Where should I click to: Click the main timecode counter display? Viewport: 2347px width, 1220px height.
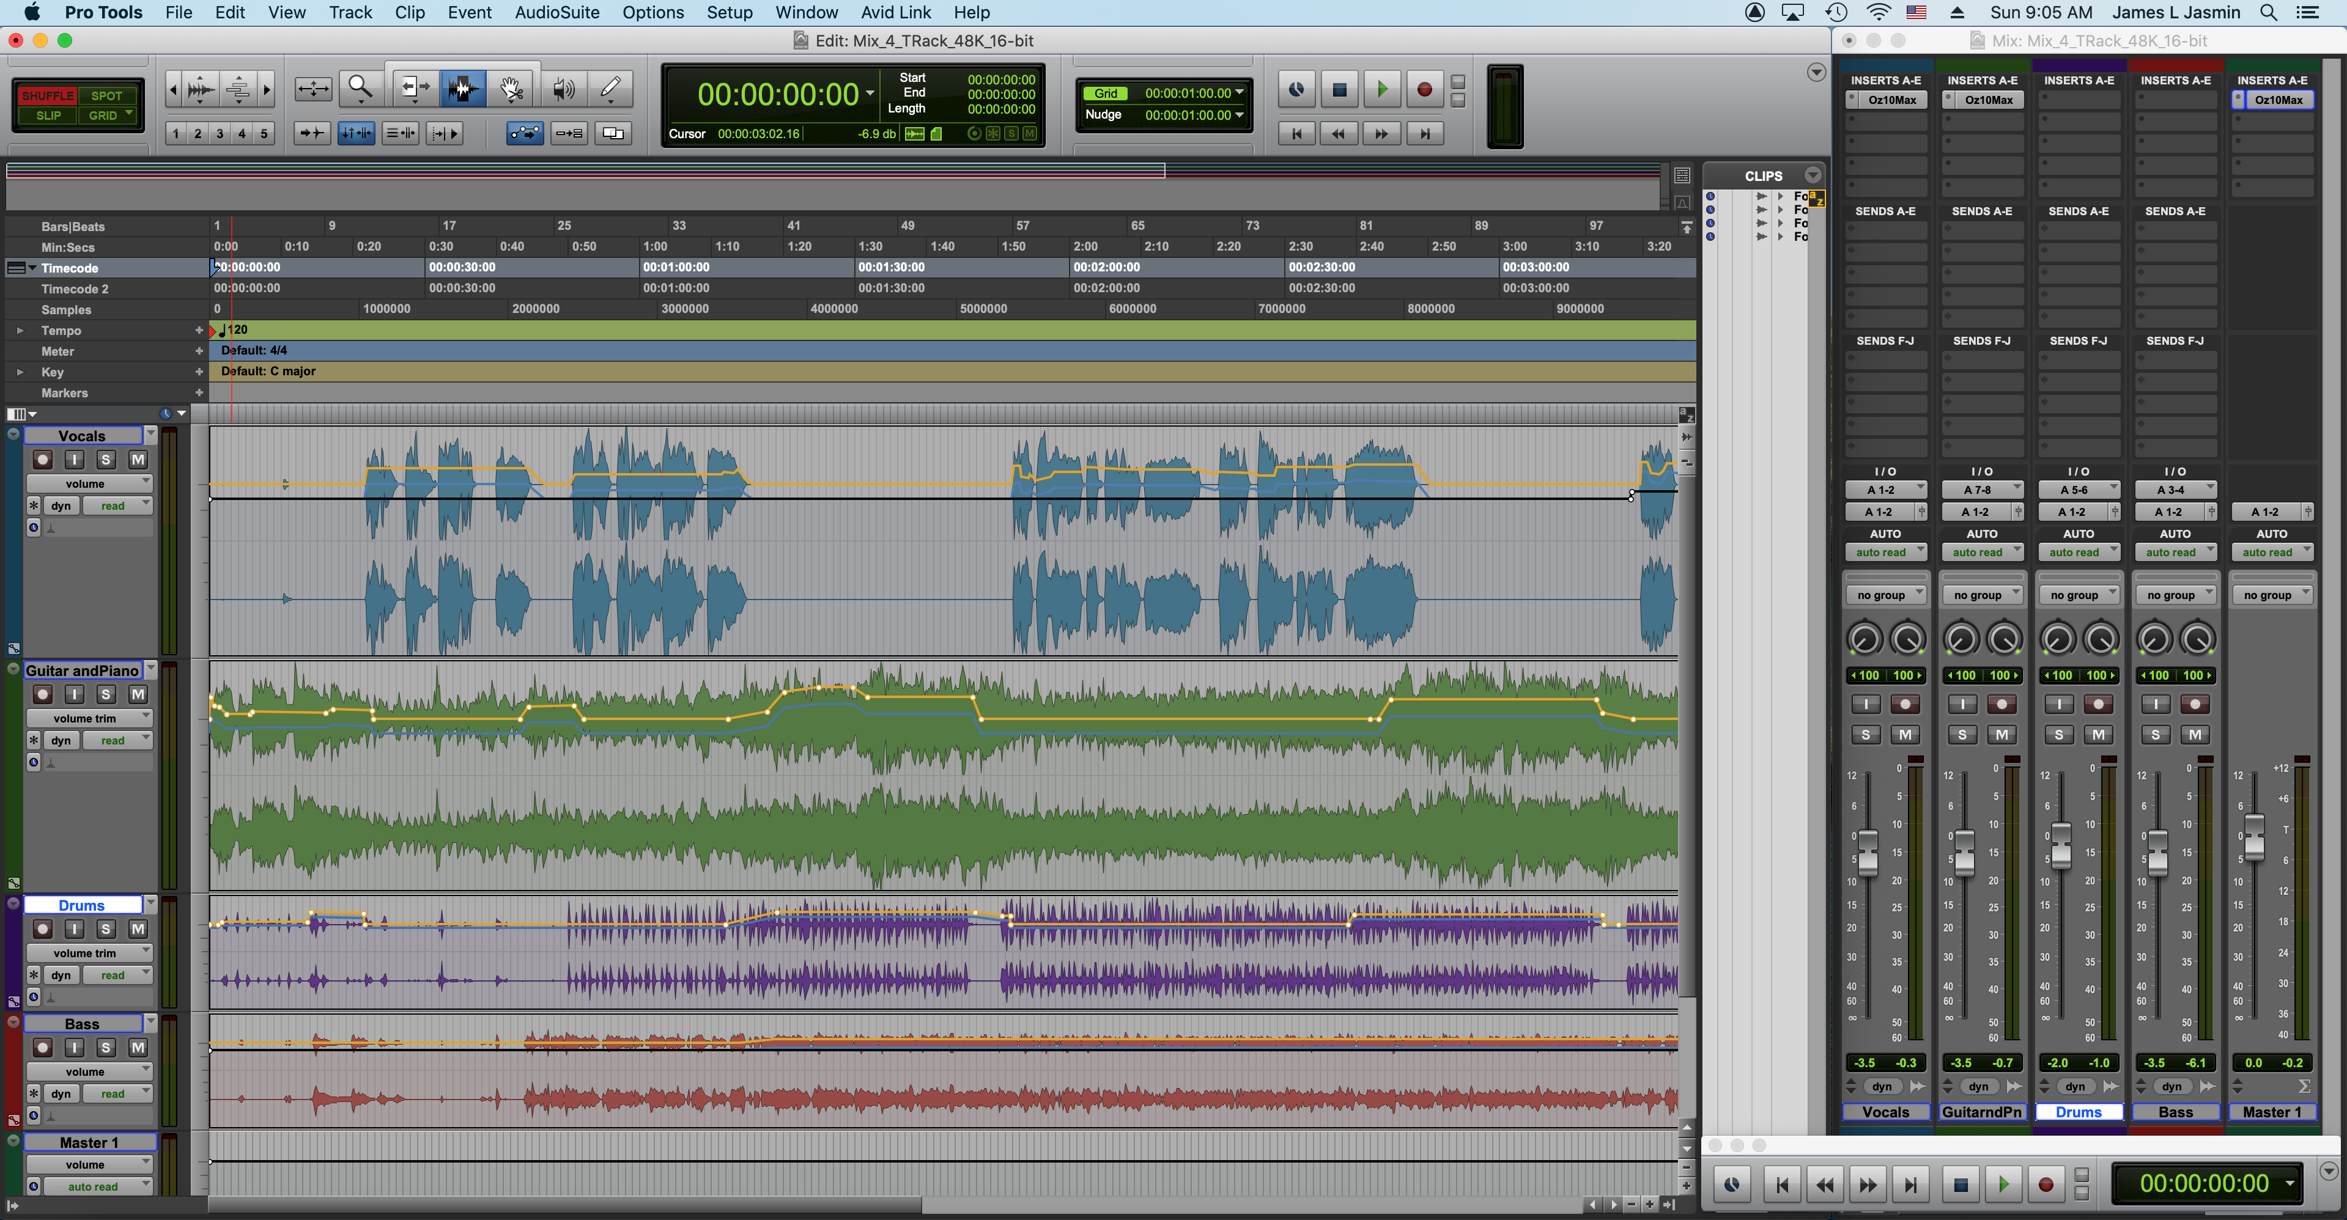pyautogui.click(x=777, y=94)
